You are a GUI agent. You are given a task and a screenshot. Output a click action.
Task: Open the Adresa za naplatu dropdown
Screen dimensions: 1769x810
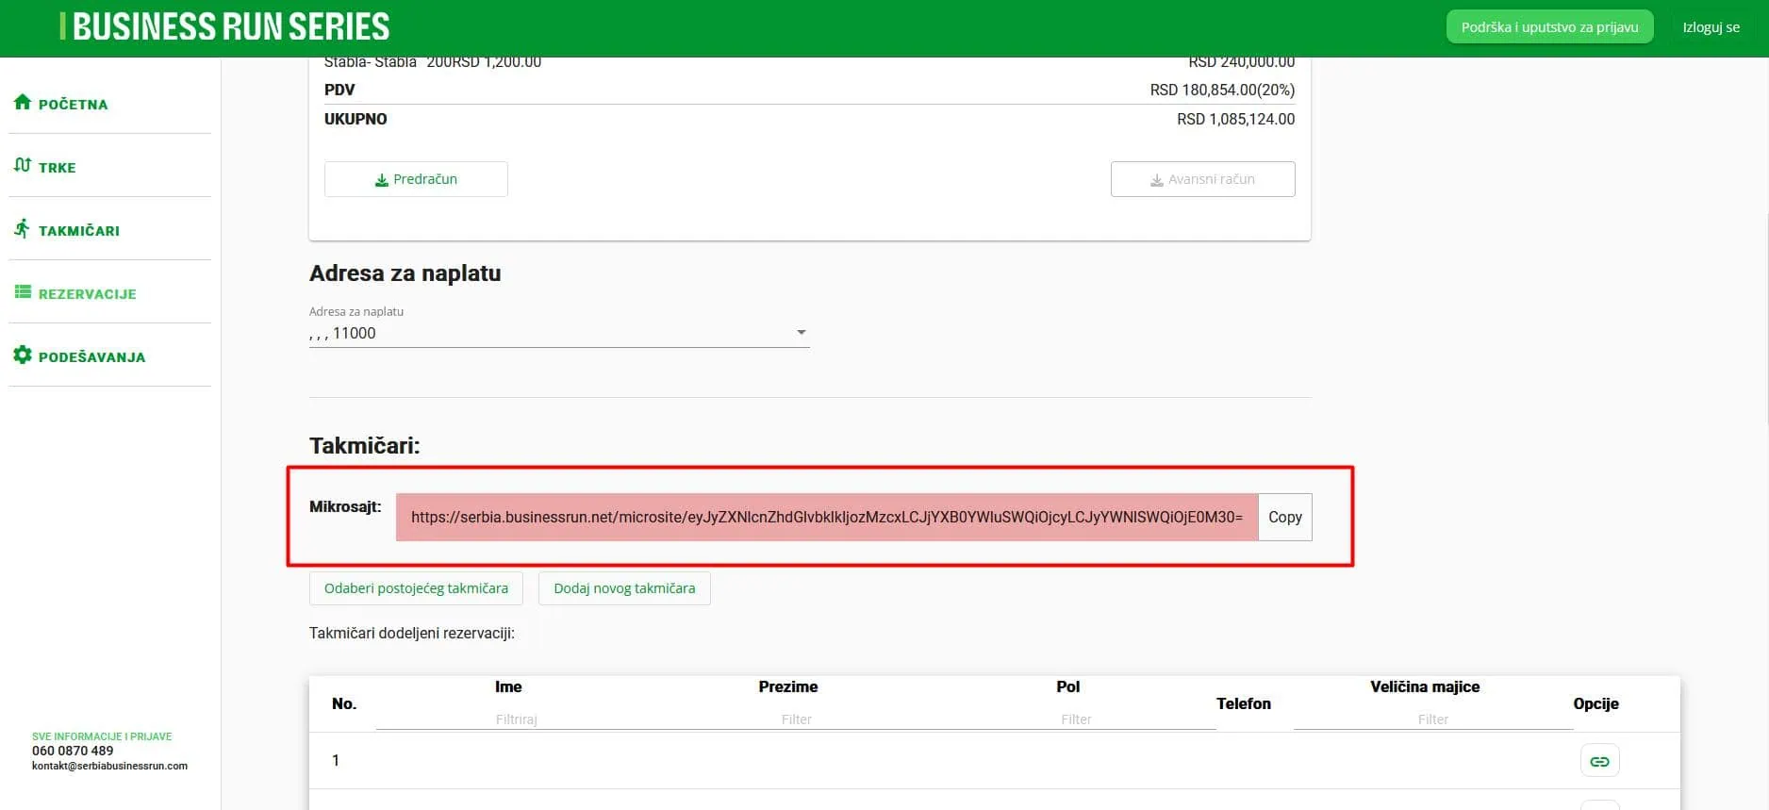pos(559,333)
